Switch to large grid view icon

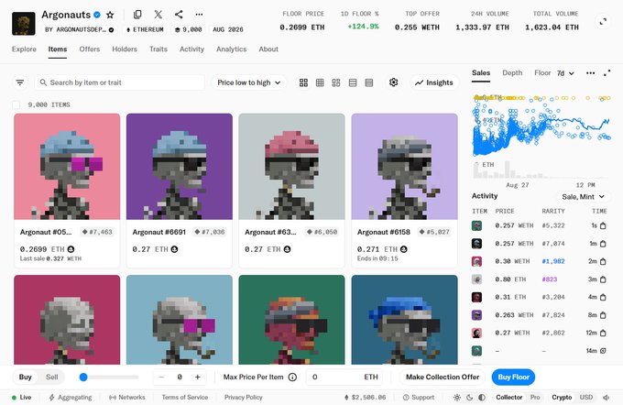coord(303,82)
